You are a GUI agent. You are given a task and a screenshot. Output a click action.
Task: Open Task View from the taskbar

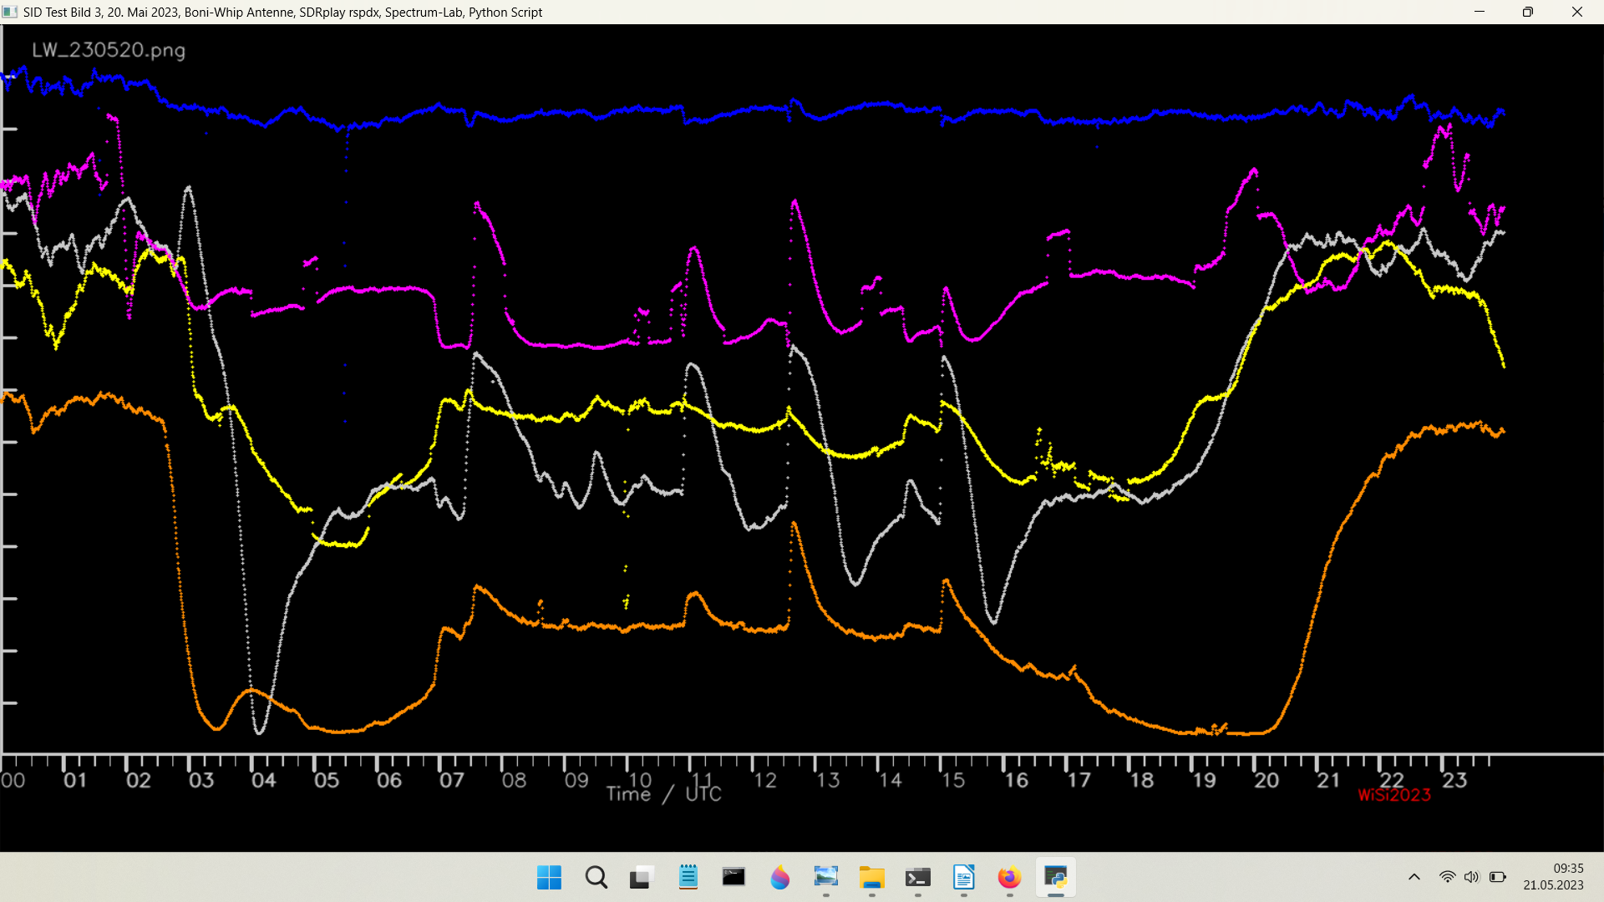coord(642,878)
